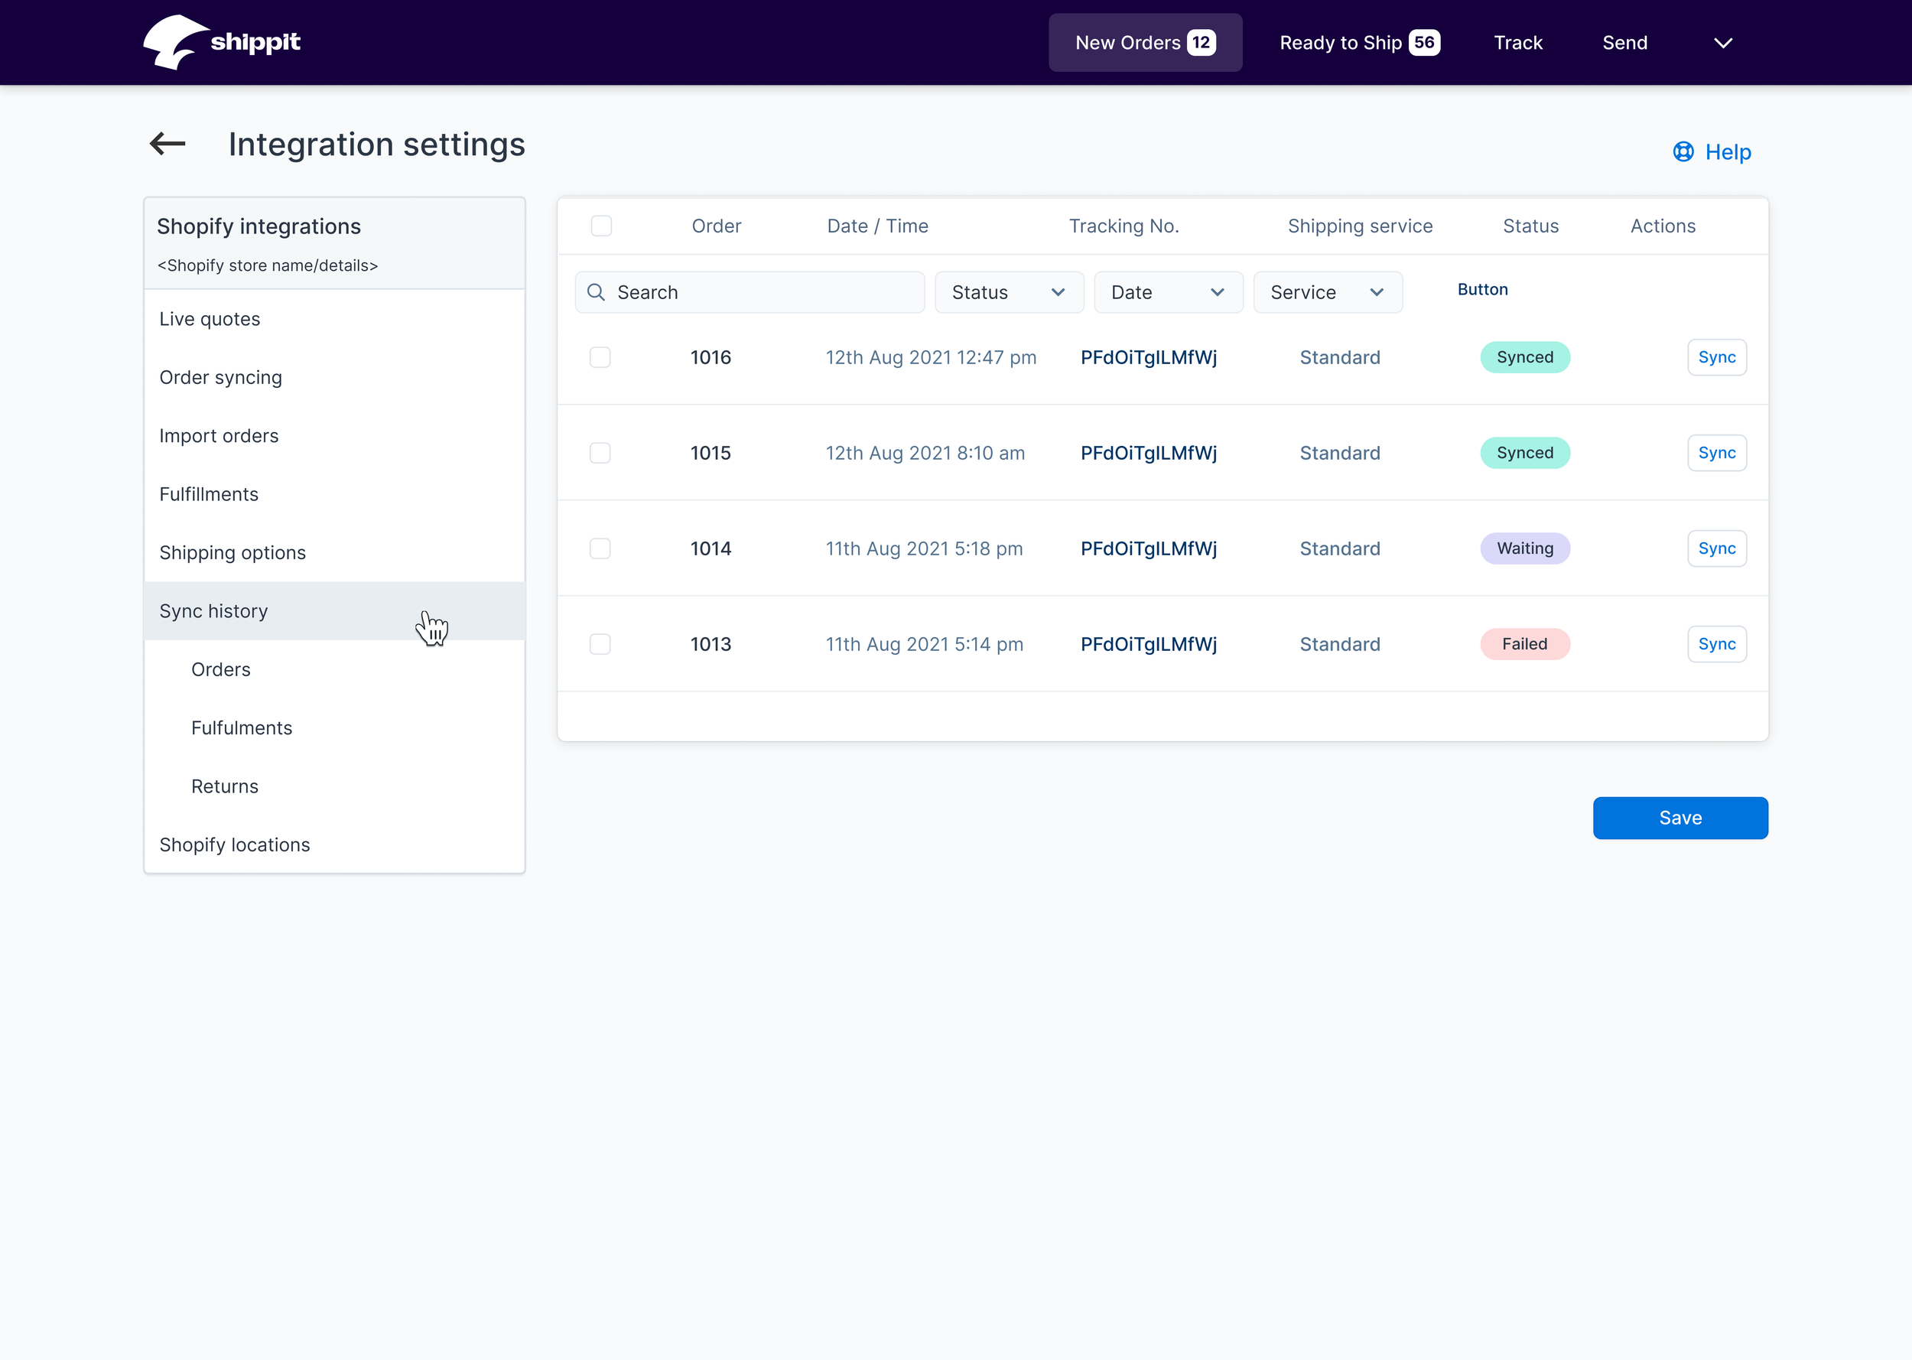
Task: Click the New Orders 12 badge
Action: point(1201,43)
